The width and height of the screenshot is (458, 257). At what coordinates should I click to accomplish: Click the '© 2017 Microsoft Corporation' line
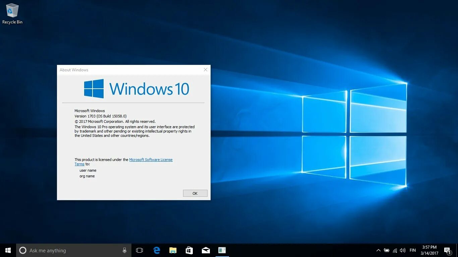coord(115,121)
